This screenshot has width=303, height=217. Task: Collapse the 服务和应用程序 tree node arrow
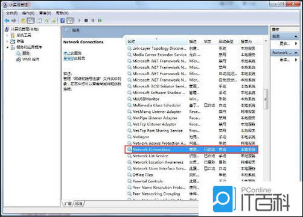[7, 48]
